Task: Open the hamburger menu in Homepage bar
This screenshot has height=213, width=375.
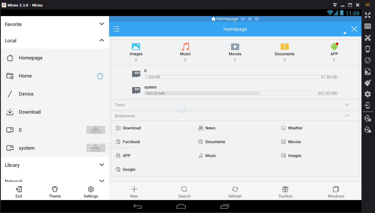Action: tap(116, 29)
